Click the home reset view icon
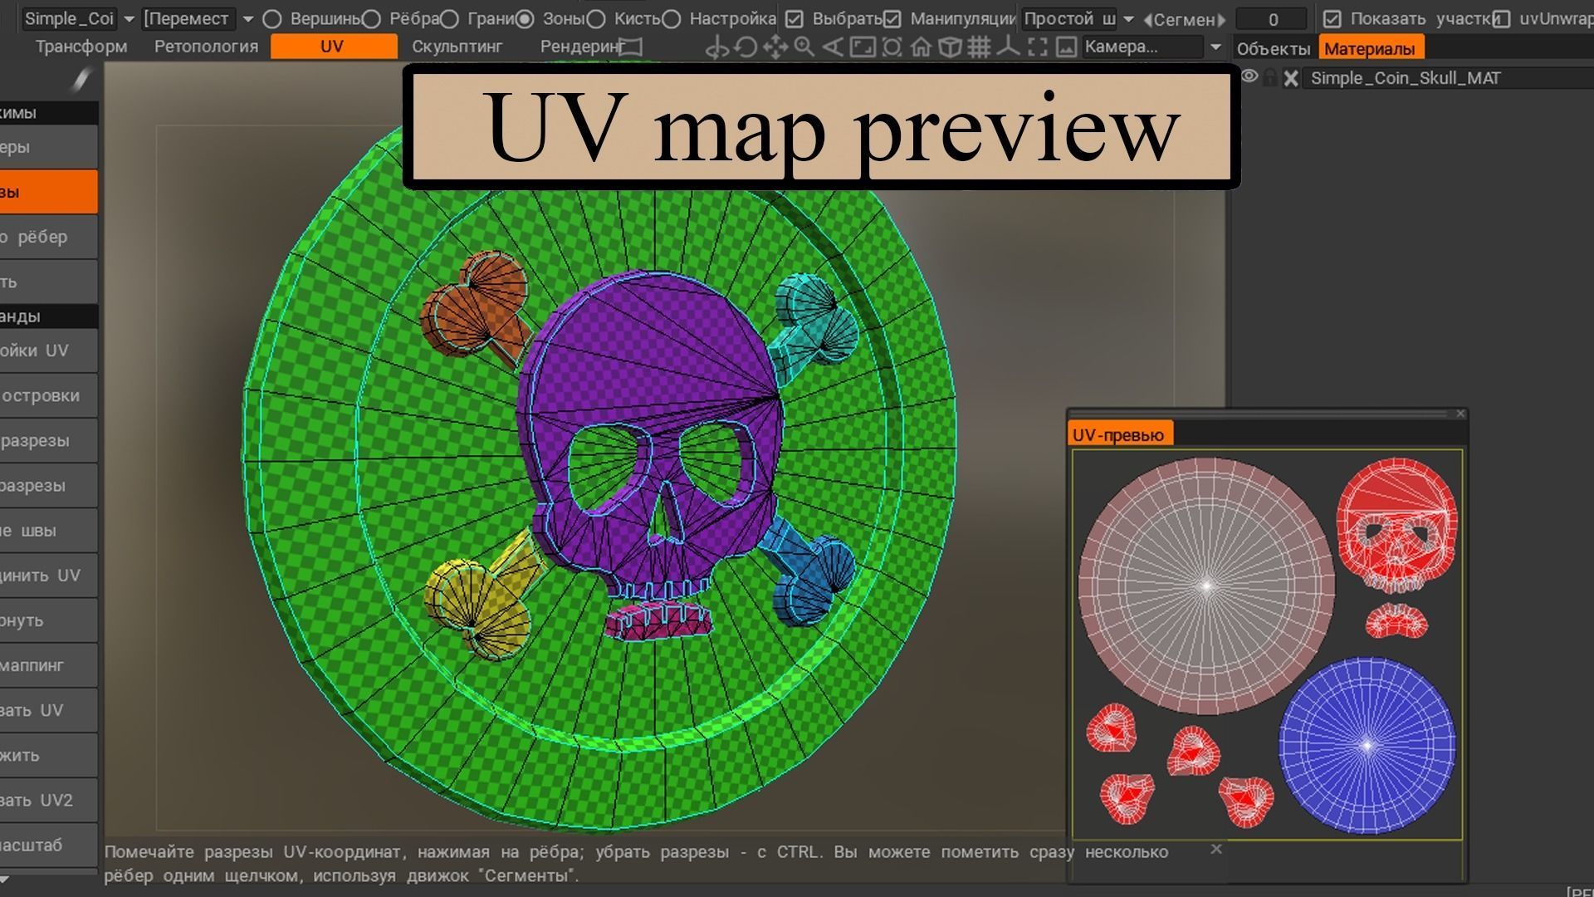The width and height of the screenshot is (1594, 897). coord(921,47)
